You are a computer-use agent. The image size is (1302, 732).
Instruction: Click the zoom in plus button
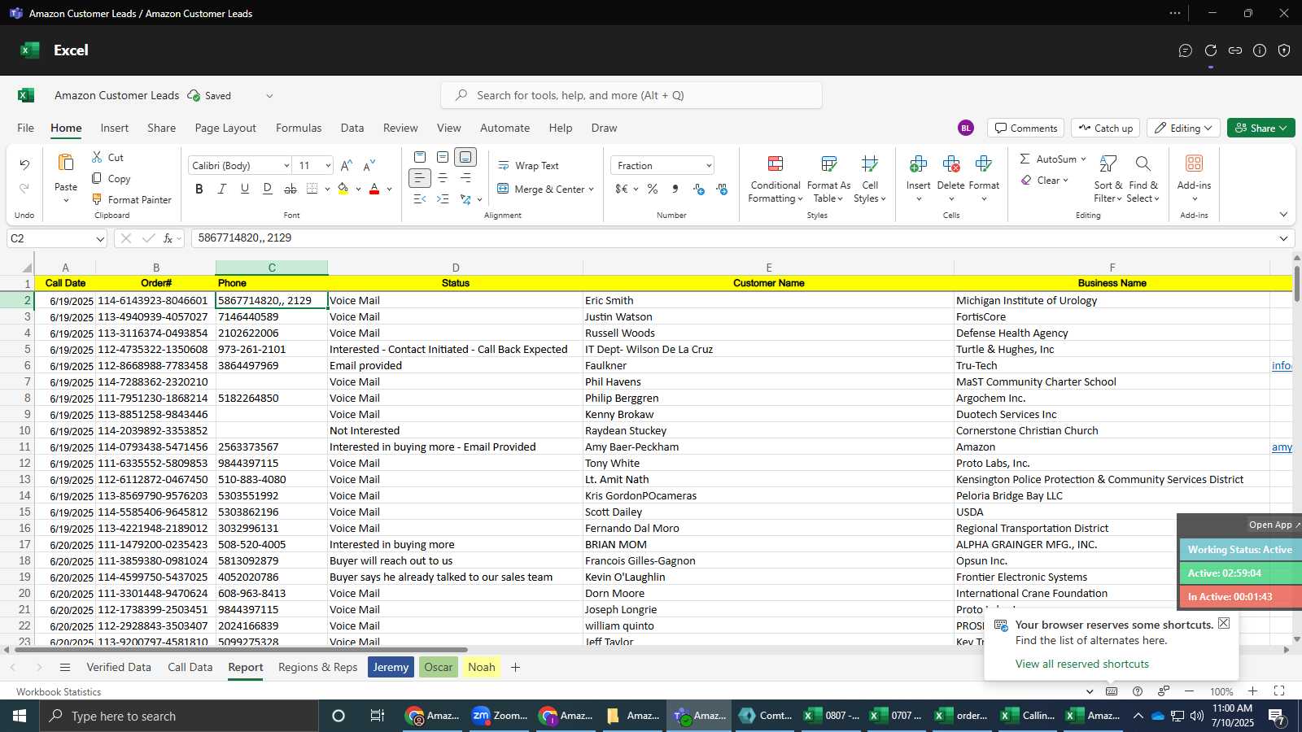click(x=1253, y=691)
